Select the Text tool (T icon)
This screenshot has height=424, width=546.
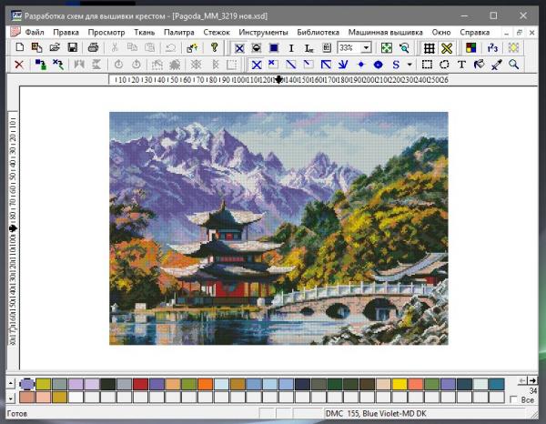tap(462, 65)
